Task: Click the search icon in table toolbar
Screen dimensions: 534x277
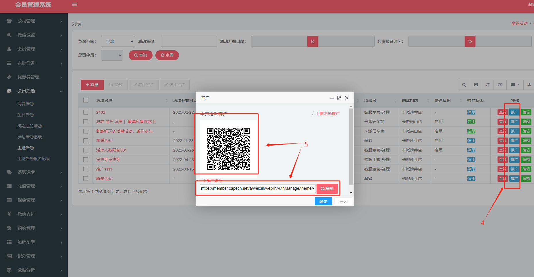Action: click(464, 85)
